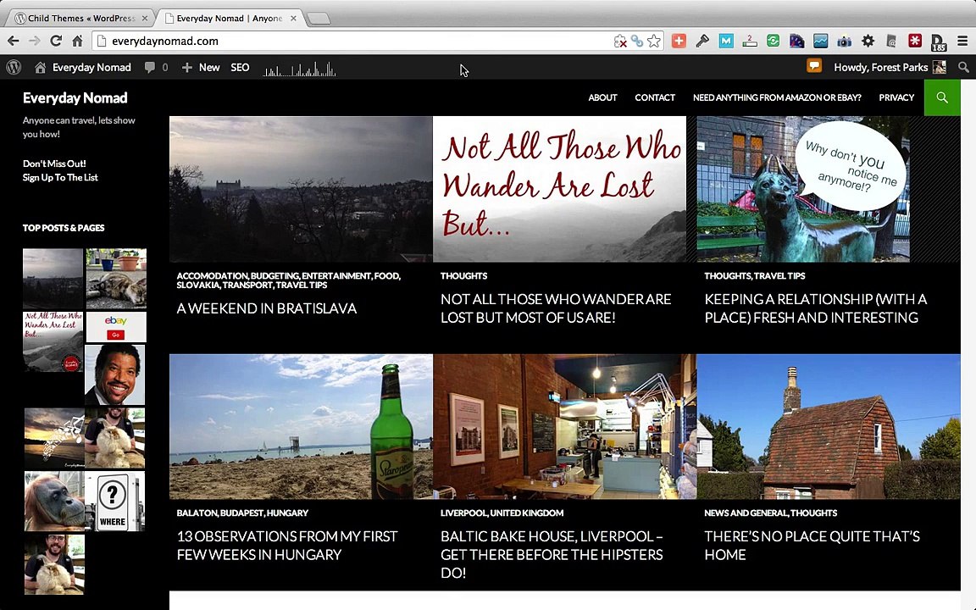The height and width of the screenshot is (610, 976).
Task: Click the beer bottle beach featured image
Action: 301,427
